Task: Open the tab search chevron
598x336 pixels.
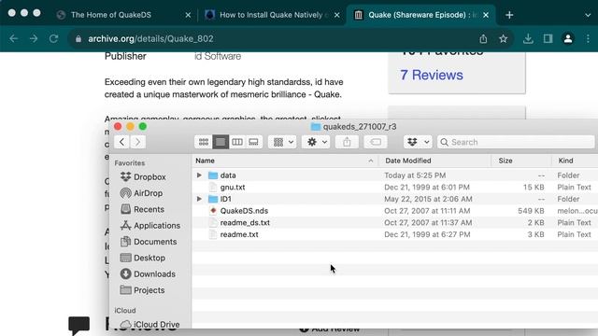Action: [x=588, y=15]
